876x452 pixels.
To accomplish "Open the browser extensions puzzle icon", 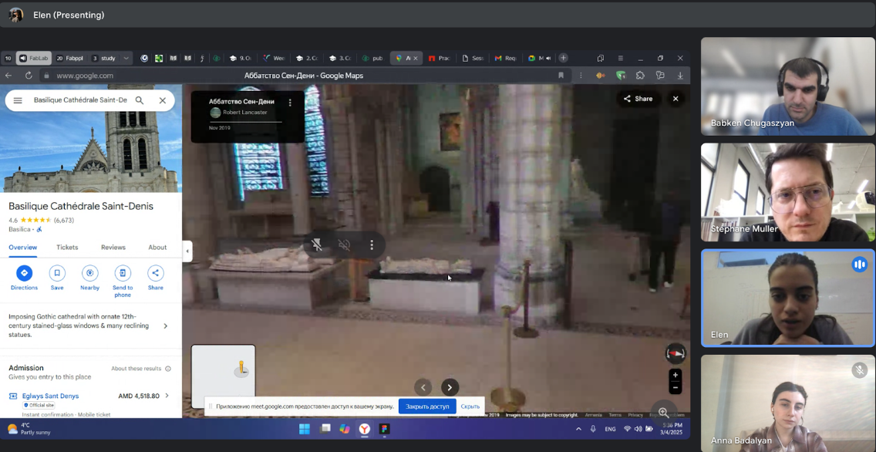I will 640,76.
